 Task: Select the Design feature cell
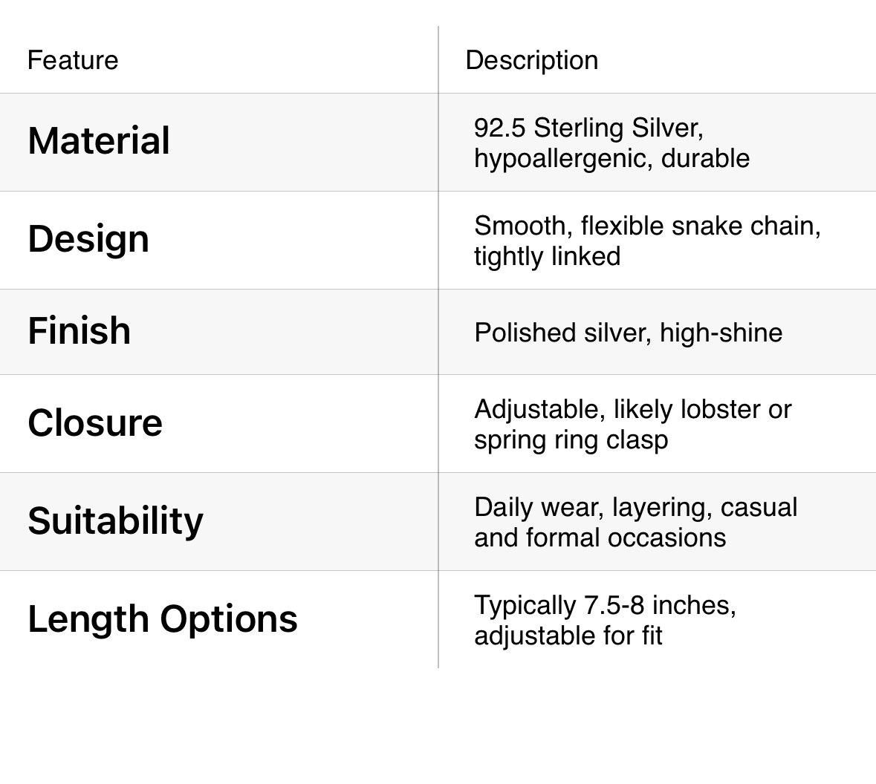pos(88,239)
